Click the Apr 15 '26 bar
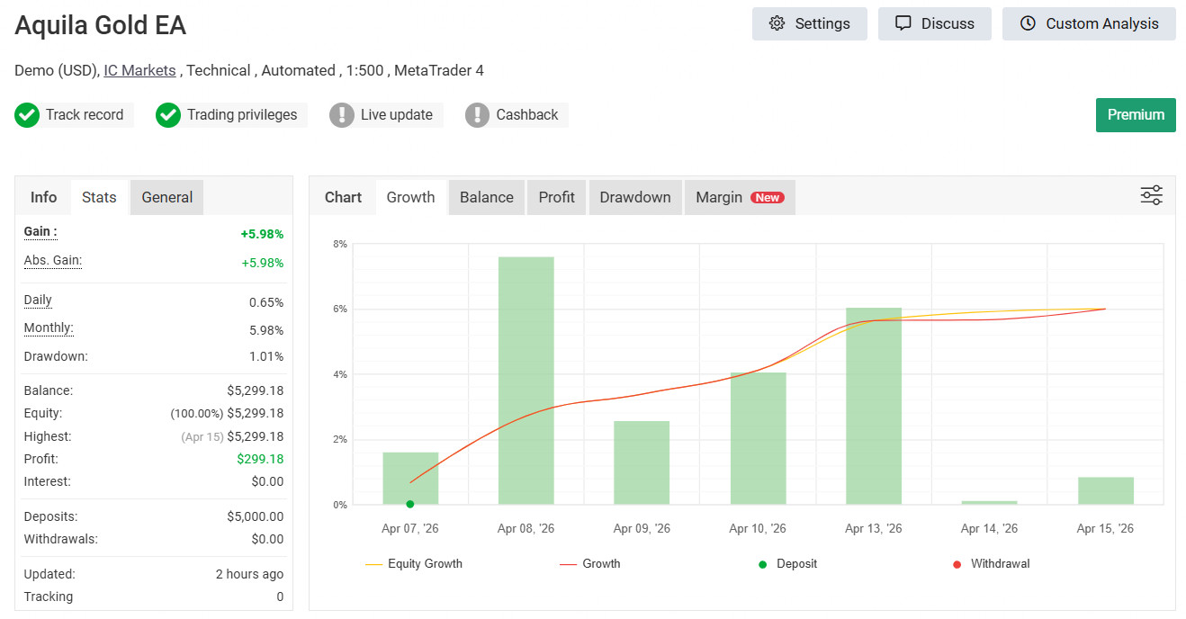1186x619 pixels. [x=1106, y=490]
